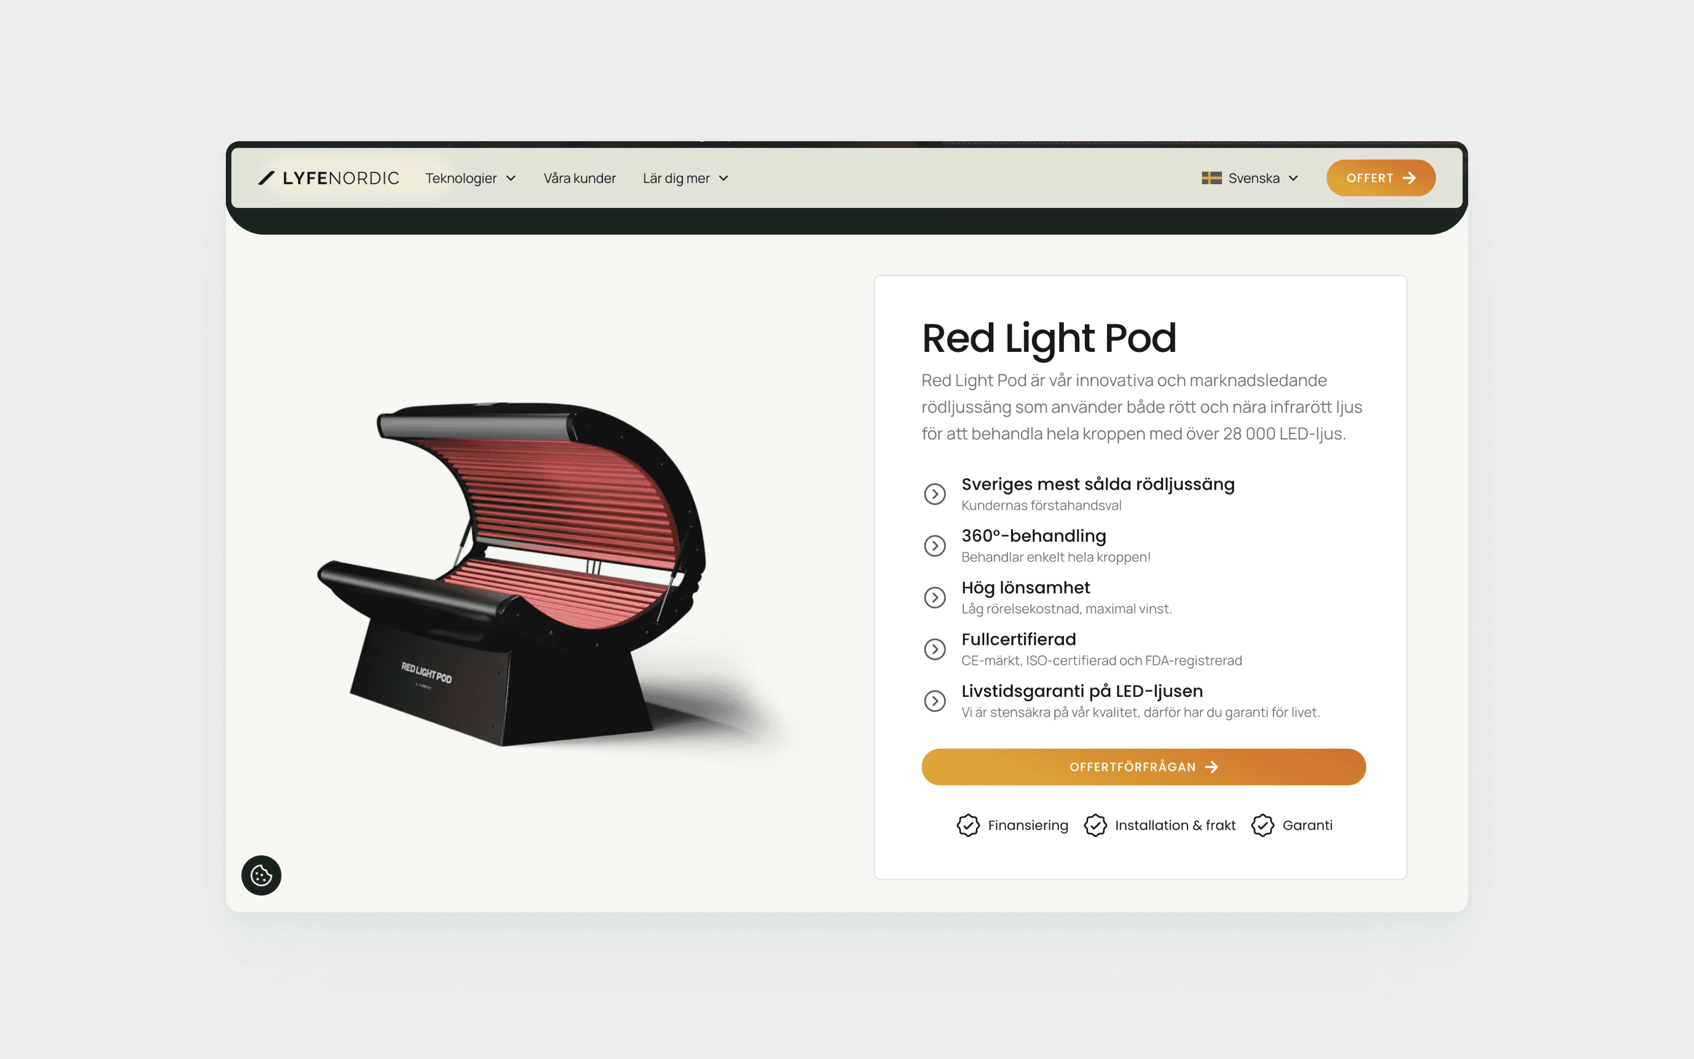This screenshot has width=1694, height=1059.
Task: Click the Swedish flag icon
Action: pos(1211,178)
